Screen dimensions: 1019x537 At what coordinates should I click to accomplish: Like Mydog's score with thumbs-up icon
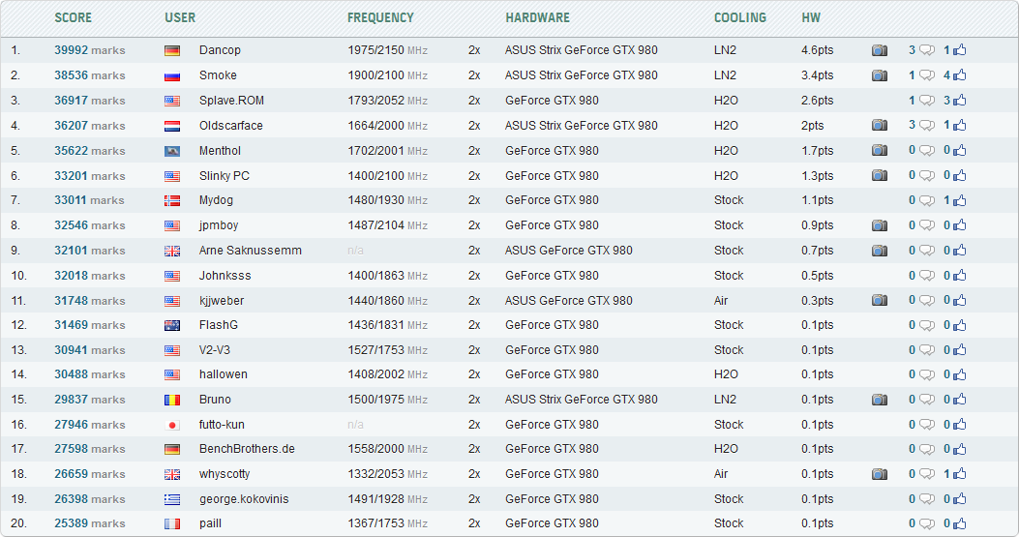coord(960,200)
